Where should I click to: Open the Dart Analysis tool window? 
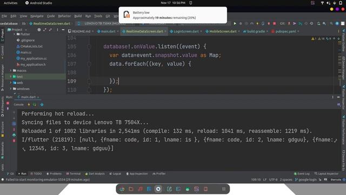95,174
